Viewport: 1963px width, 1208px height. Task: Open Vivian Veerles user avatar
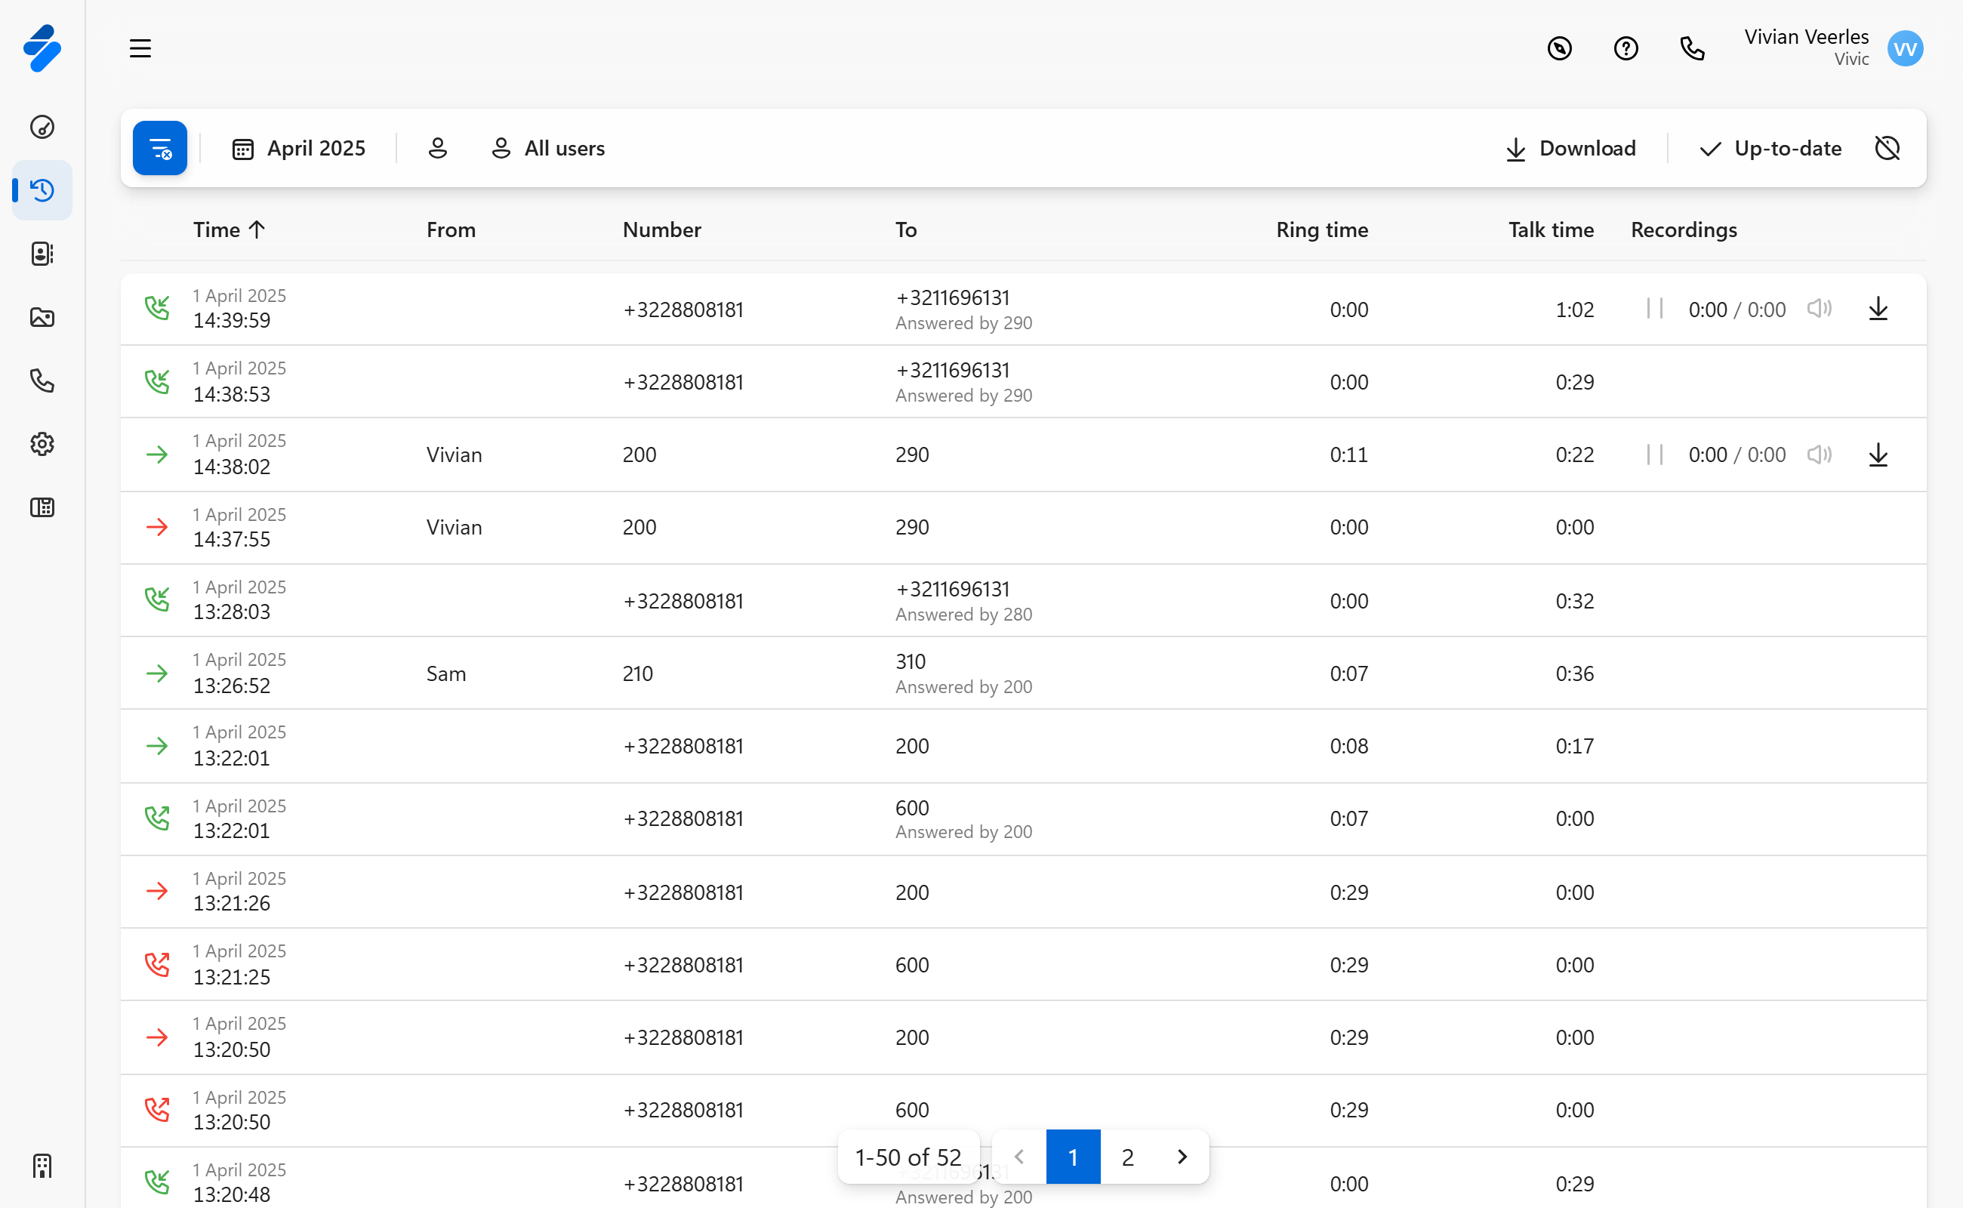pyautogui.click(x=1905, y=49)
